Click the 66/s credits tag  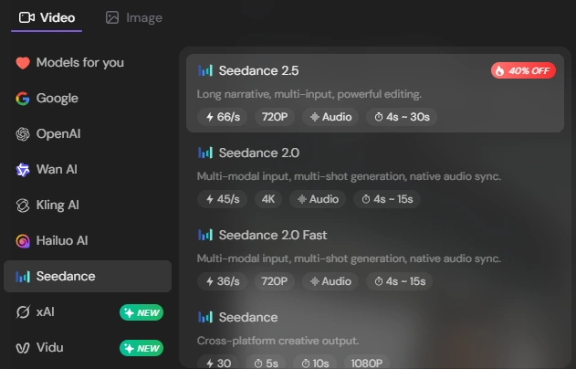222,117
